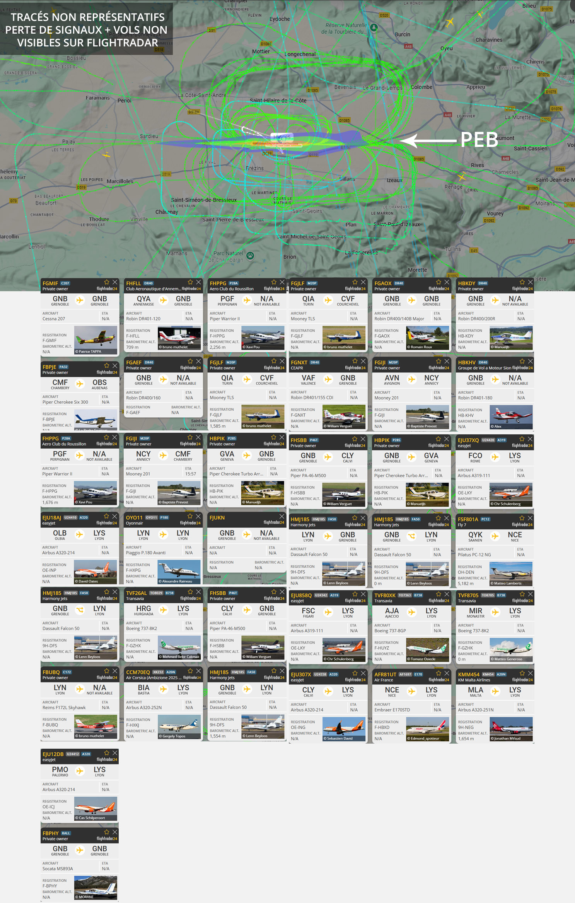Open MLA Malta origin on KMM454 card

tap(475, 691)
